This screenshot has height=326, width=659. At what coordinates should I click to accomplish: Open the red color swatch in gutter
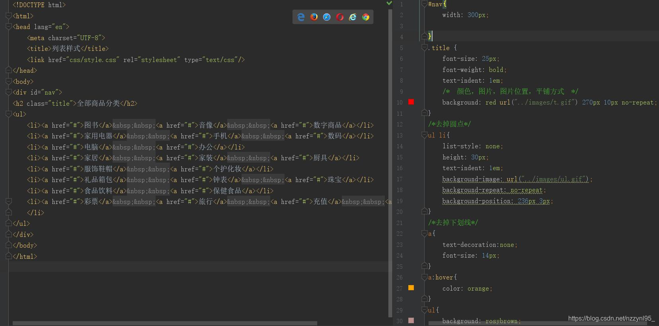pyautogui.click(x=411, y=102)
